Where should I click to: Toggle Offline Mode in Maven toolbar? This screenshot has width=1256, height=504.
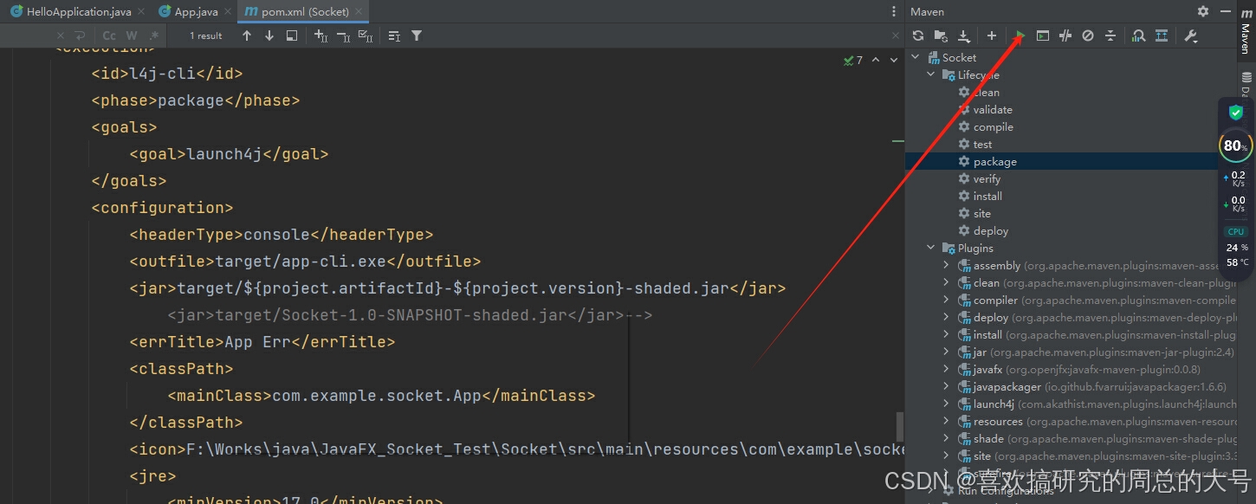coord(1065,36)
